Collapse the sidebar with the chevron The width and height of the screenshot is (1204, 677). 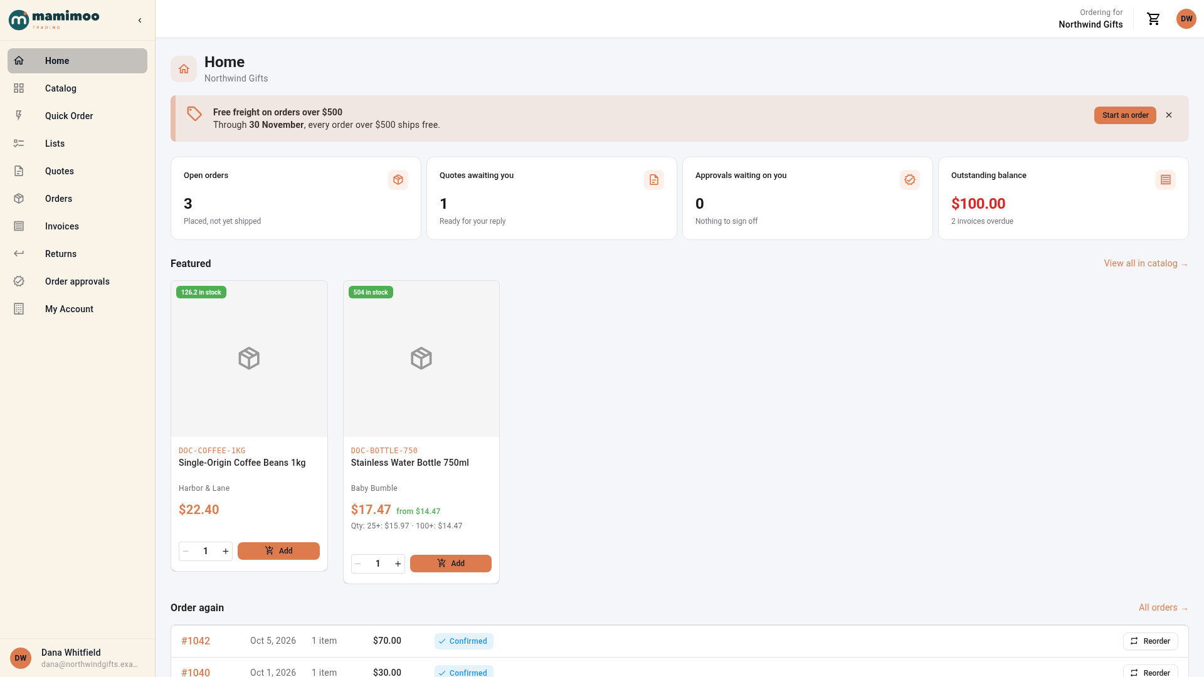[x=140, y=20]
